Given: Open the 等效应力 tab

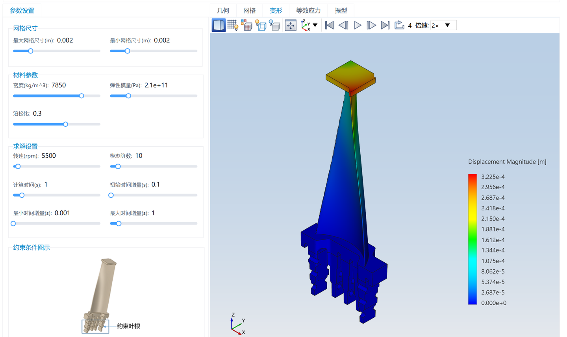Looking at the screenshot, I should click(308, 11).
